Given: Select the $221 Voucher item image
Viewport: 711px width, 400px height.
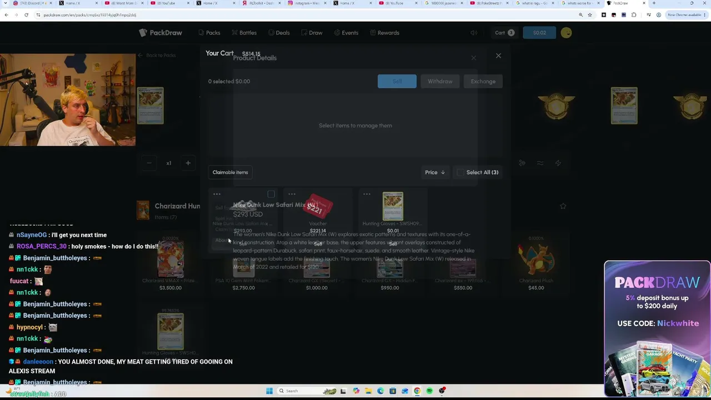Looking at the screenshot, I should [318, 207].
